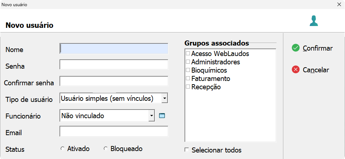345x159 pixels.
Task: Click the 'Grupos associados' heading
Action: [217, 43]
